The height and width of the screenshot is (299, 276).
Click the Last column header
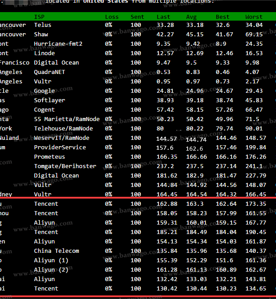[x=163, y=17]
